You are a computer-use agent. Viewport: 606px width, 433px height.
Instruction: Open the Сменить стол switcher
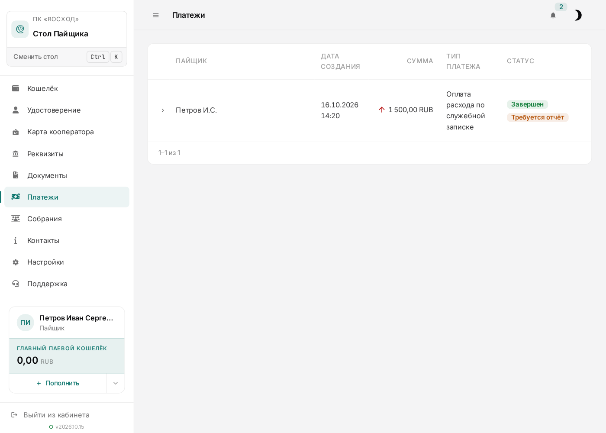click(67, 57)
